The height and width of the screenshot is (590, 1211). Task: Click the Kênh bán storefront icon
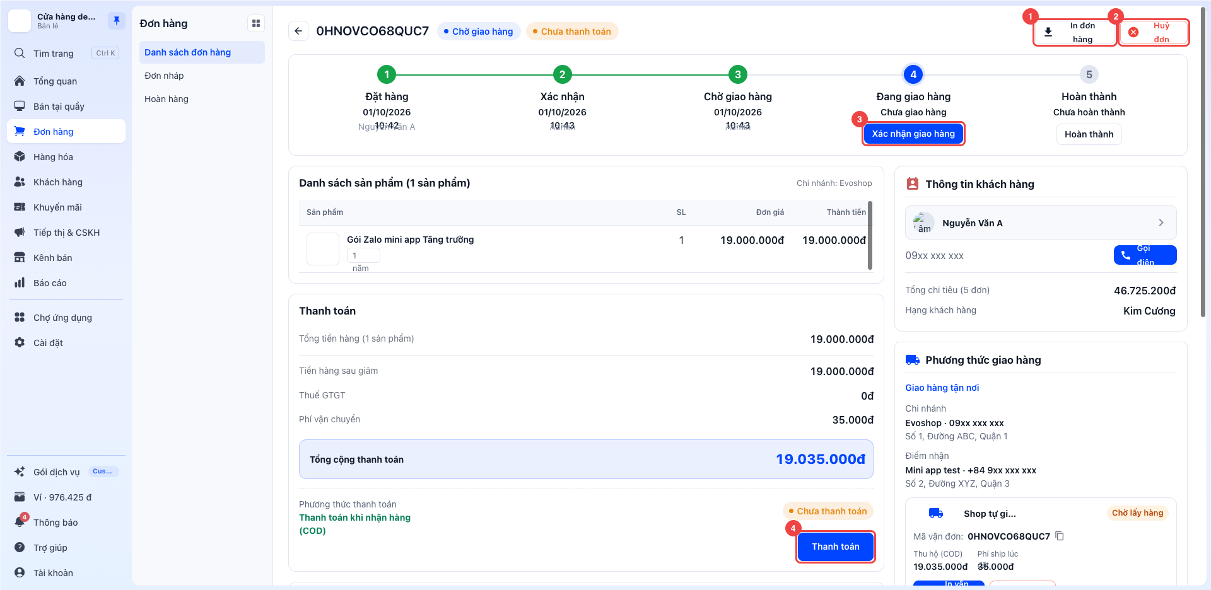[20, 258]
